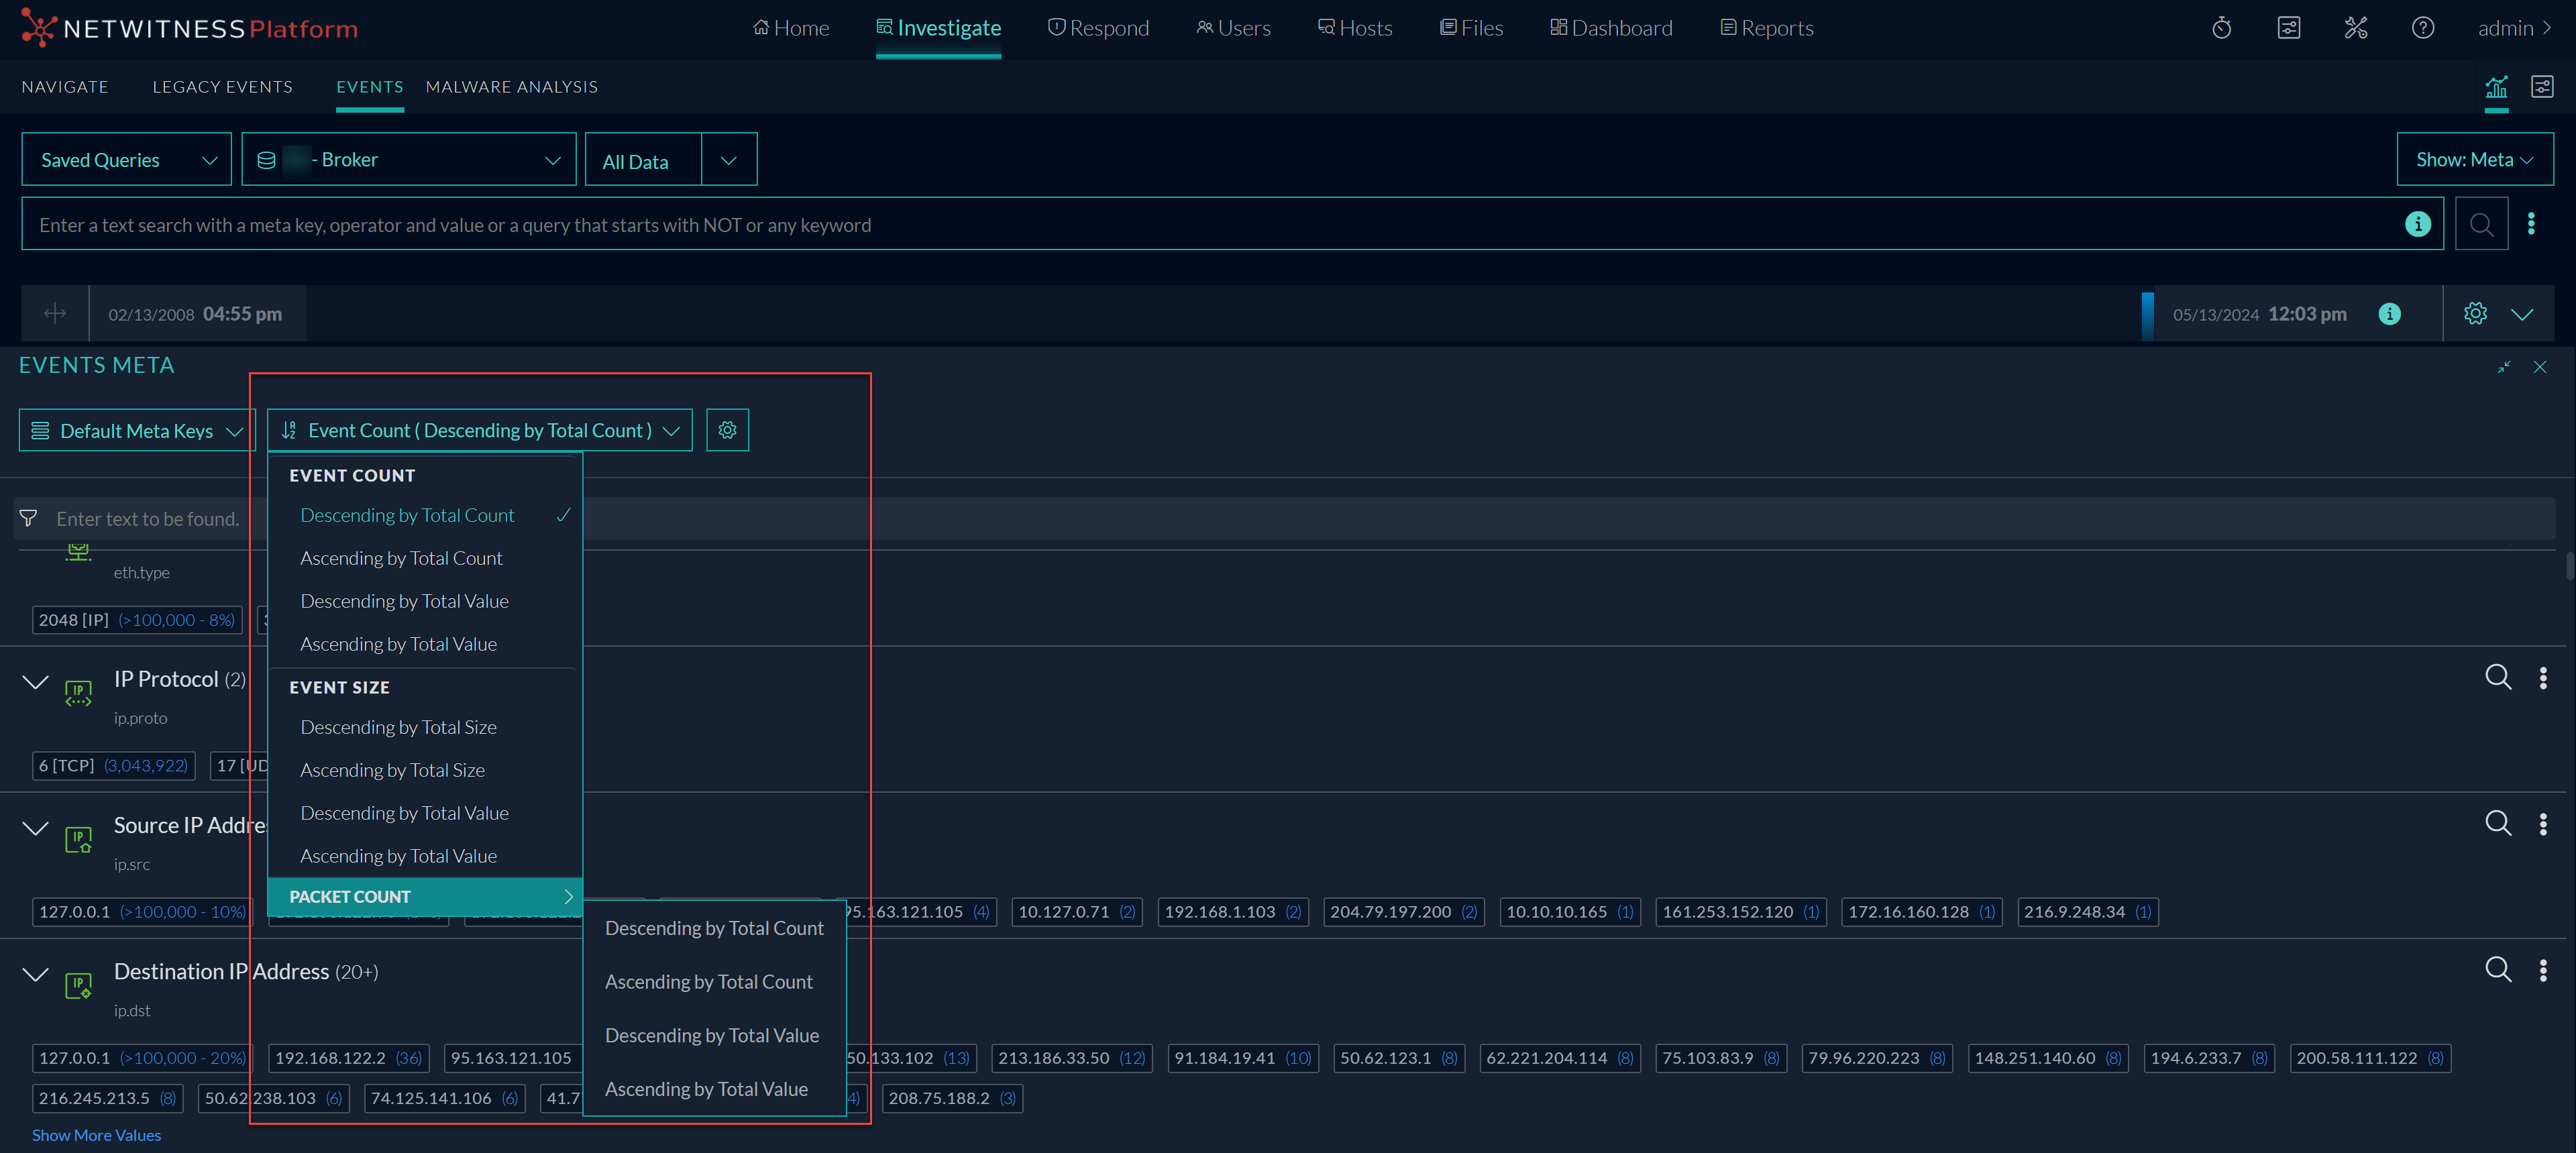Open the Saved Queries dropdown
The width and height of the screenshot is (2576, 1153).
coord(126,160)
